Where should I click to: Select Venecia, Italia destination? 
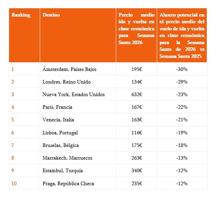58,120
